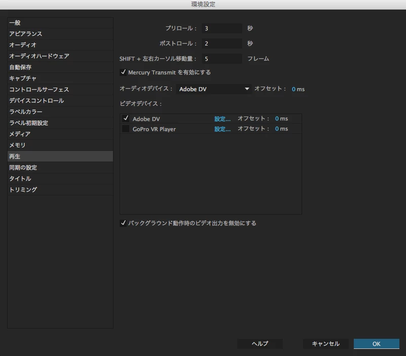
Task: Toggle Mercury Transmit を有効にする checkbox
Action: click(x=123, y=72)
